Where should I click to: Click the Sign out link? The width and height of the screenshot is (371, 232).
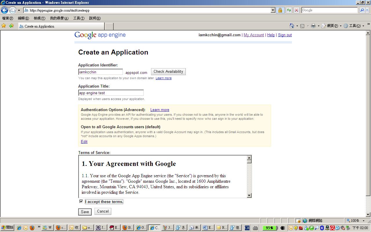(x=285, y=35)
